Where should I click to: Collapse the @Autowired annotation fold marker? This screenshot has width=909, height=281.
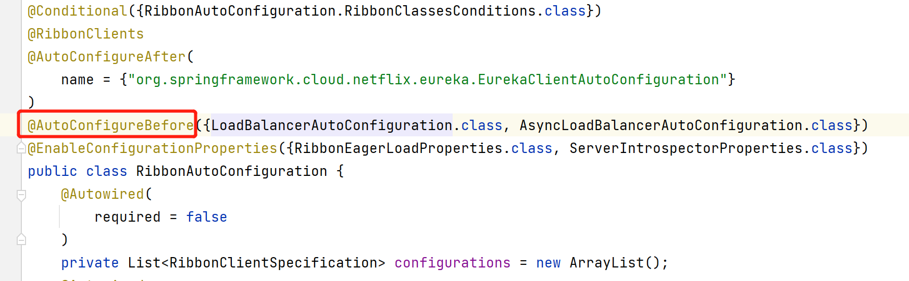click(x=21, y=196)
